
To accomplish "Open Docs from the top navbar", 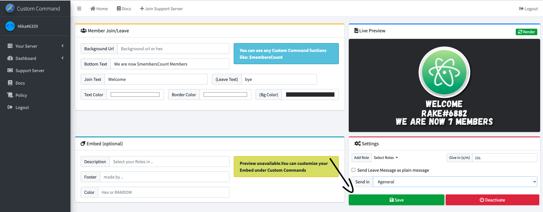I will click(124, 9).
